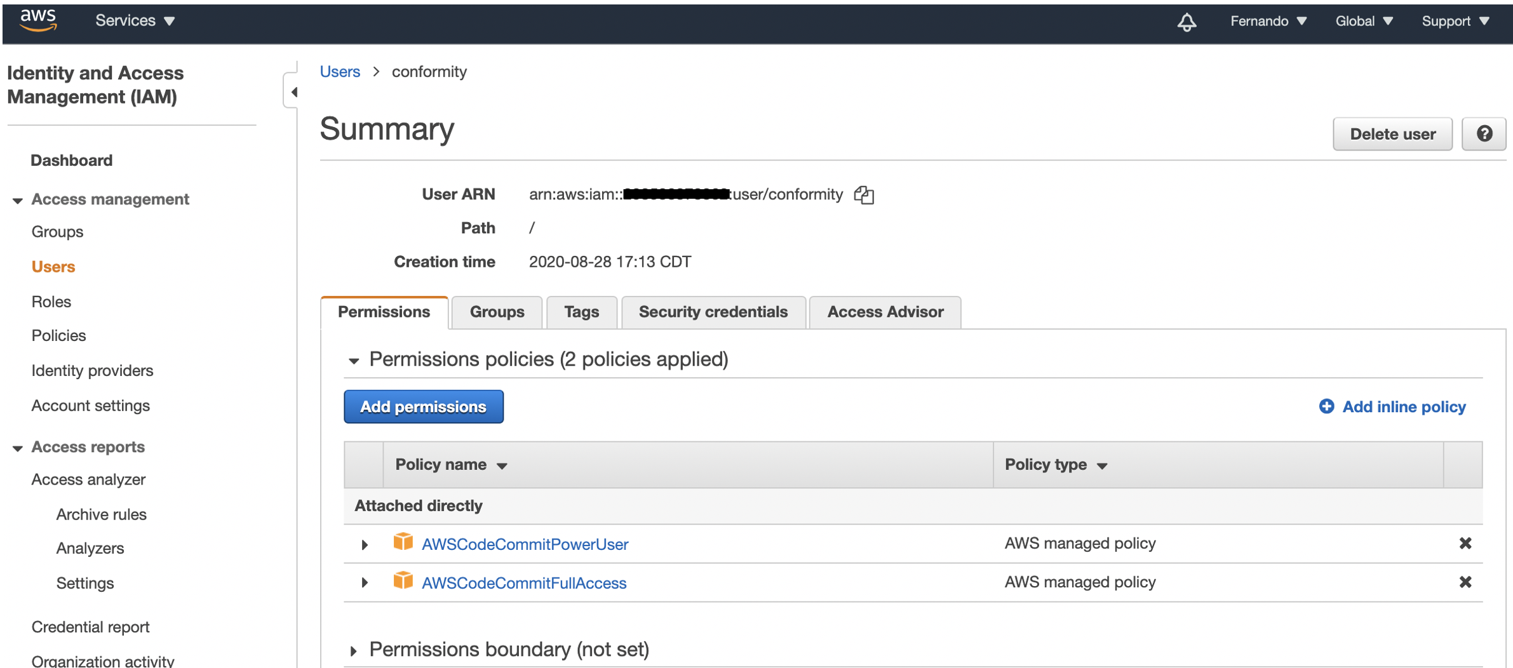The height and width of the screenshot is (668, 1513).
Task: Collapse the Access reports section
Action: [x=17, y=448]
